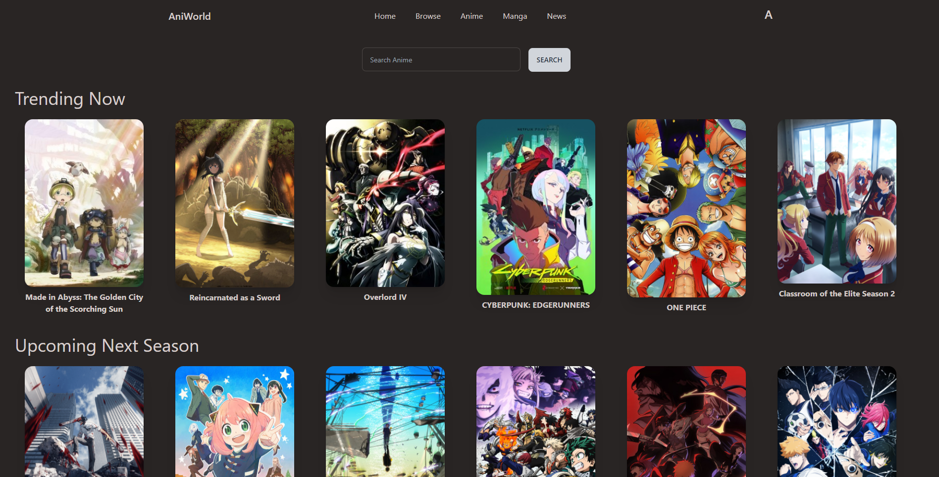Viewport: 939px width, 477px height.
Task: Open the Cyberpunk: Edgerunners poster
Action: pos(536,207)
